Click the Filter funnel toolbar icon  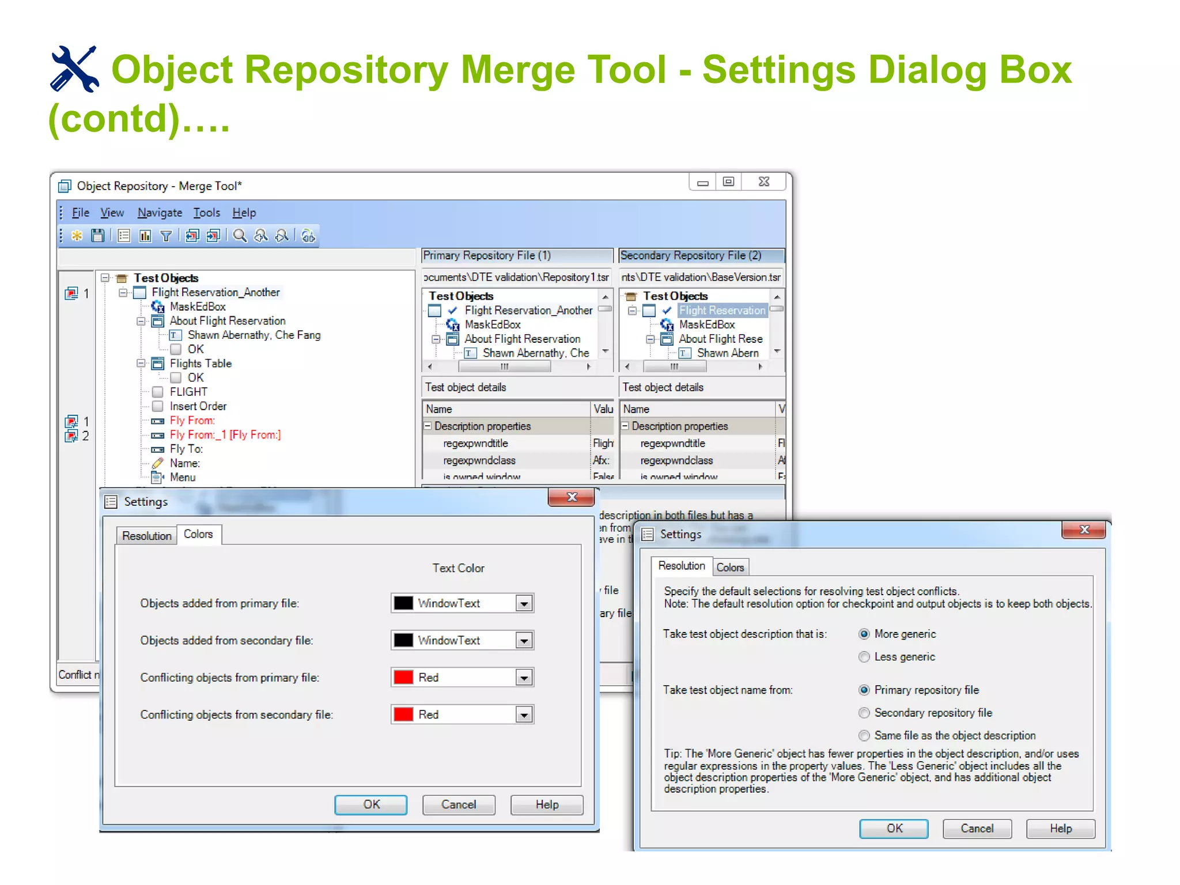pos(166,236)
